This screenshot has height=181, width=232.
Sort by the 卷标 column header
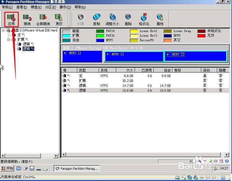tap(187, 70)
